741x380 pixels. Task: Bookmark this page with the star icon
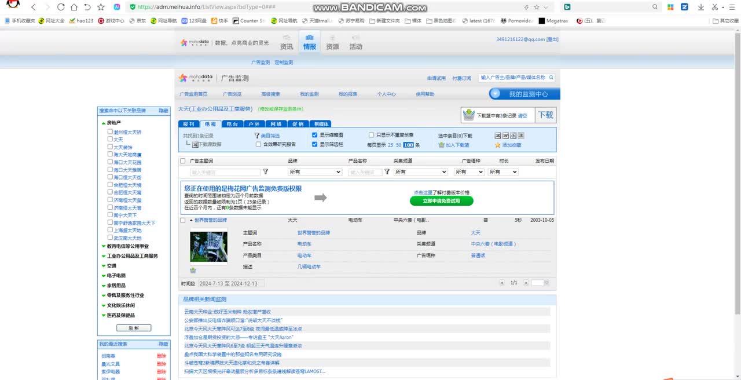pos(101,7)
